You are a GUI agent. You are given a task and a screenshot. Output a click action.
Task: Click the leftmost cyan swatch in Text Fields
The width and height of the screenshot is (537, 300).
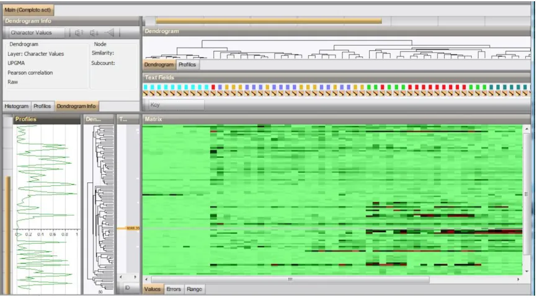click(146, 87)
